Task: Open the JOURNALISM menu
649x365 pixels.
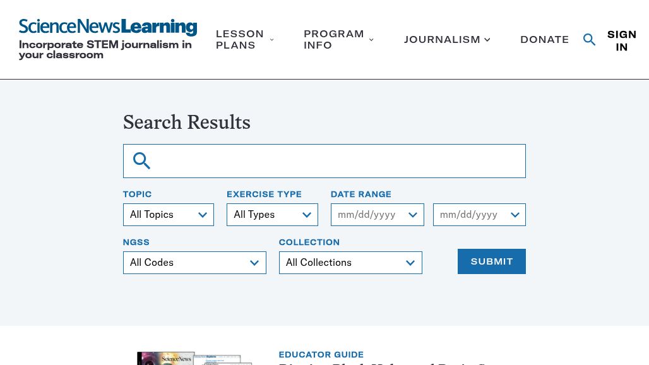Action: pyautogui.click(x=442, y=39)
